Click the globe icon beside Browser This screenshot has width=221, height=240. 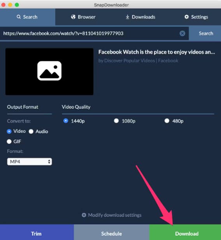(x=73, y=17)
